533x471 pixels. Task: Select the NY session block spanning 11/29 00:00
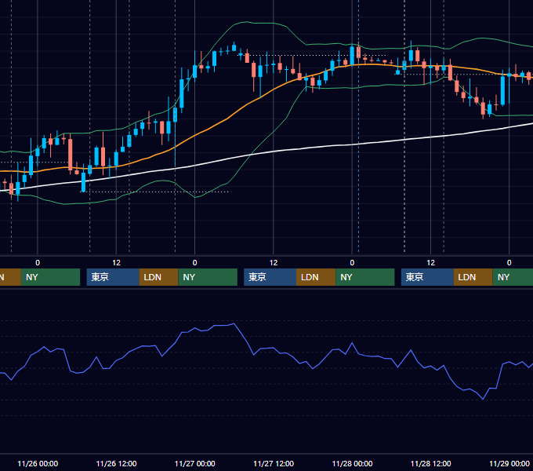[x=513, y=277]
